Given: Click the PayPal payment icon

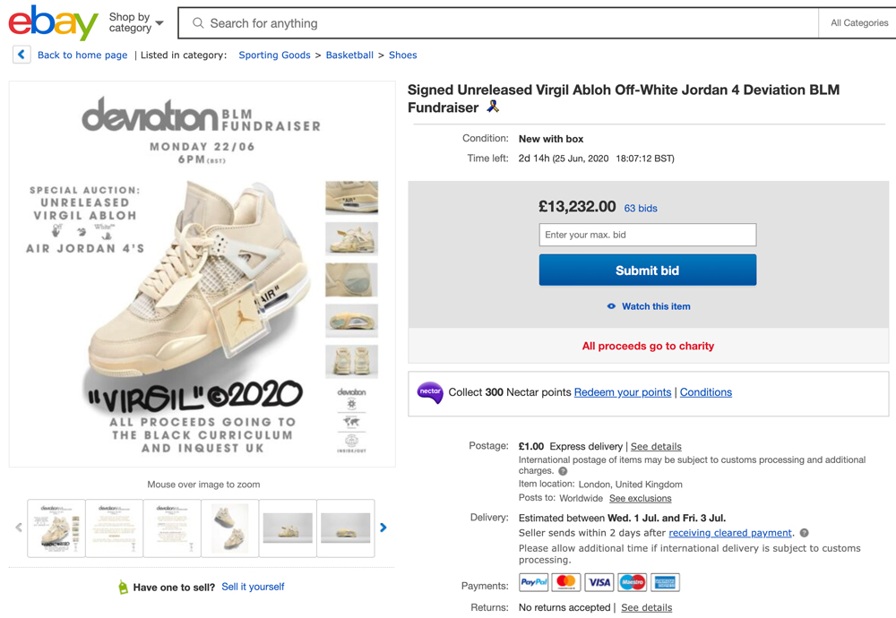Looking at the screenshot, I should coord(534,582).
